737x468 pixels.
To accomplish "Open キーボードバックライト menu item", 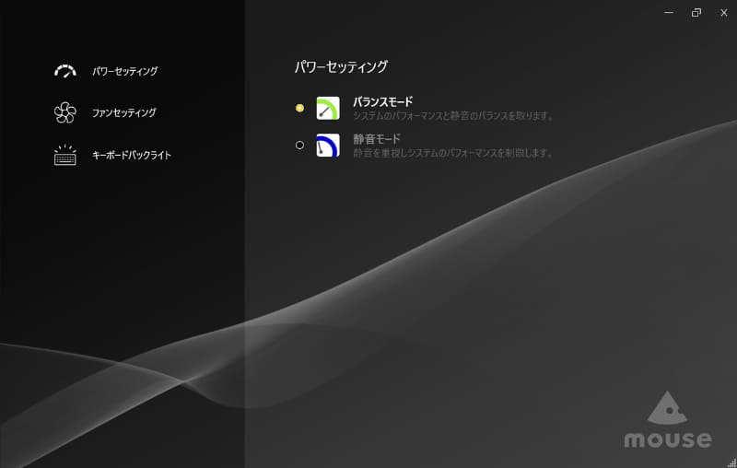I will tap(131, 155).
